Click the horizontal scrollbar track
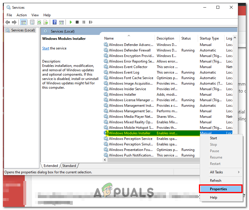The height and width of the screenshot is (210, 249). [x=153, y=160]
